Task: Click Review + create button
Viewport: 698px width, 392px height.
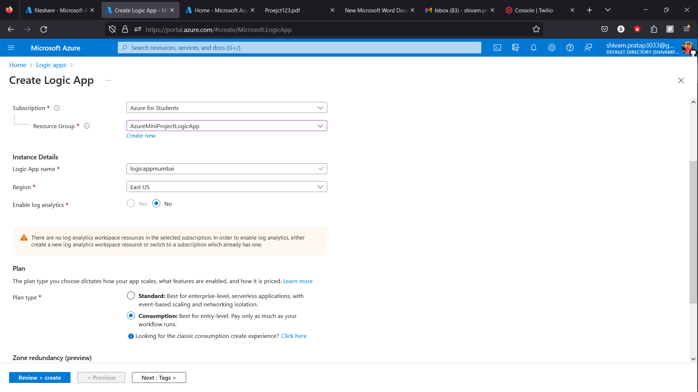Action: point(40,377)
